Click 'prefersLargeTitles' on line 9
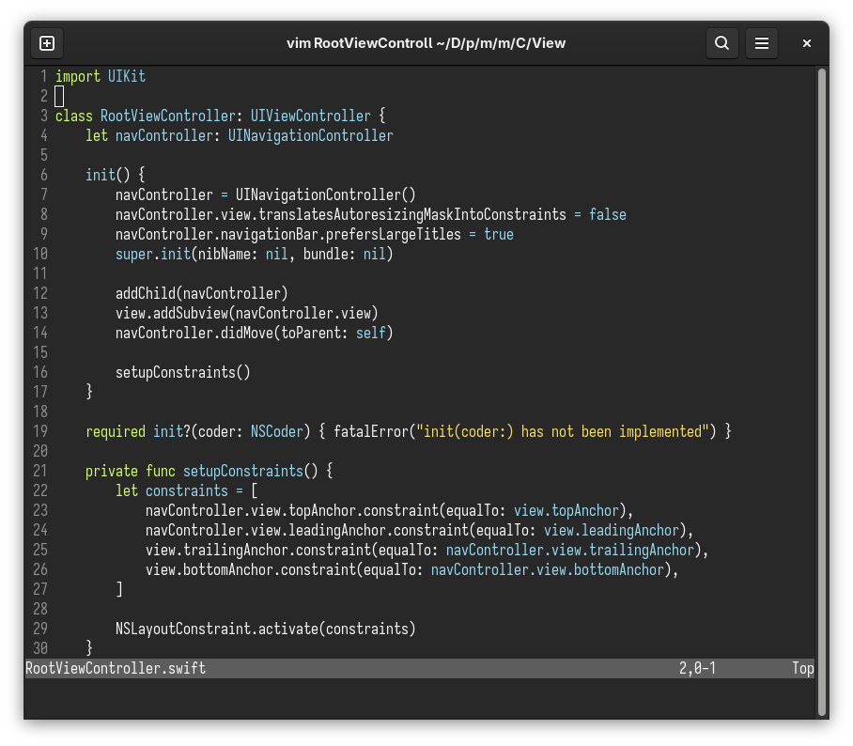Viewport: 853px width, 746px height. (393, 234)
